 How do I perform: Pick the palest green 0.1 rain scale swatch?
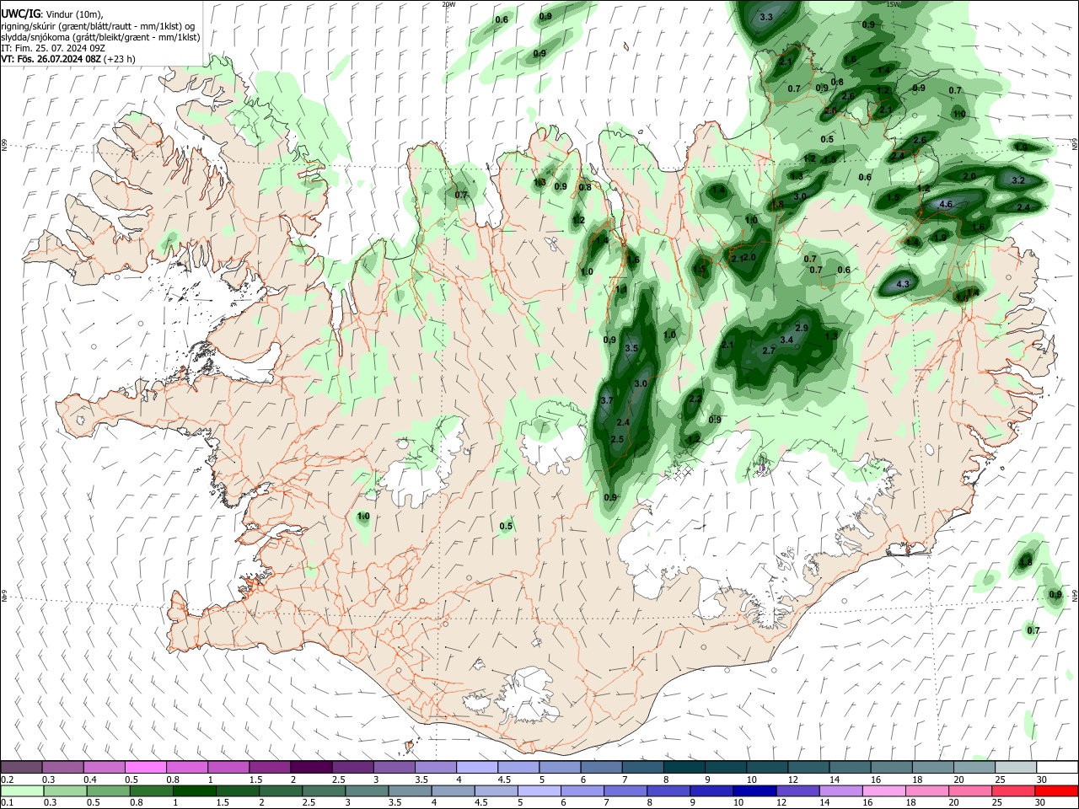point(22,790)
